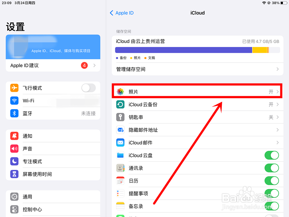Image resolution: width=289 pixels, height=217 pixels.
Task: Tap the Wi-Fi blue icon
Action: (14, 101)
